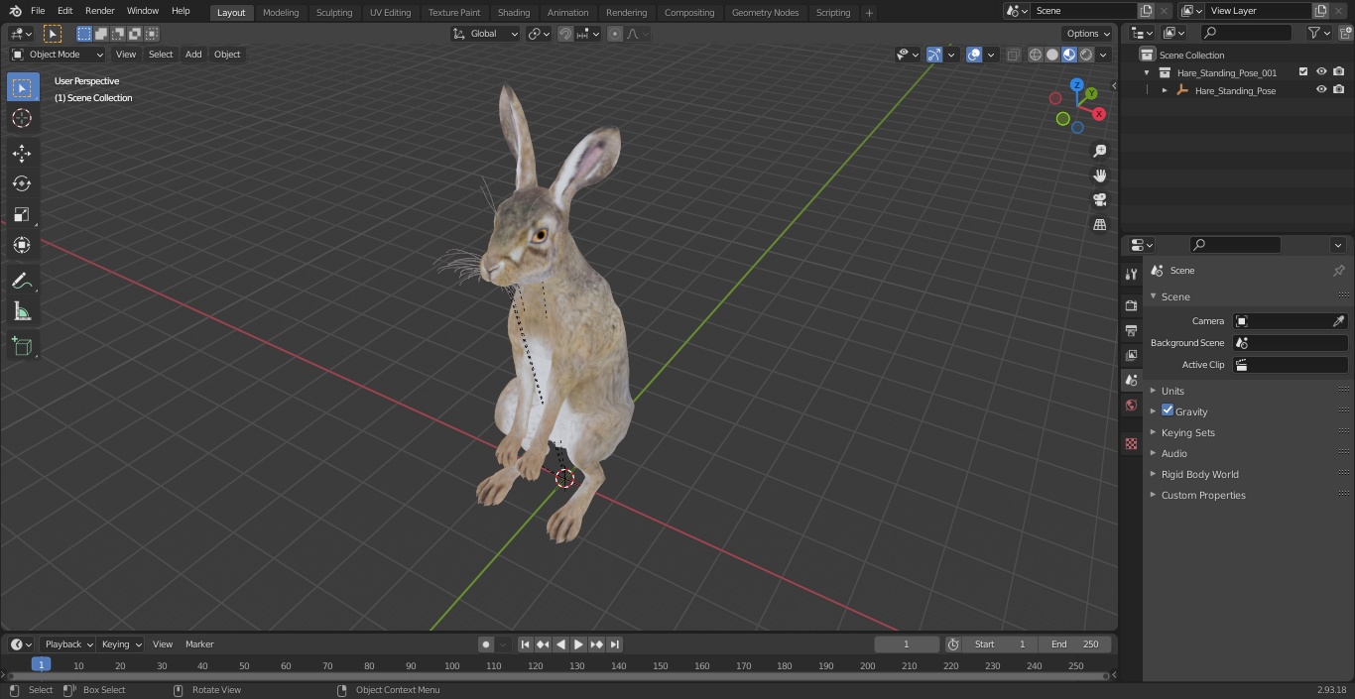Click the current frame marker 1

point(41,665)
